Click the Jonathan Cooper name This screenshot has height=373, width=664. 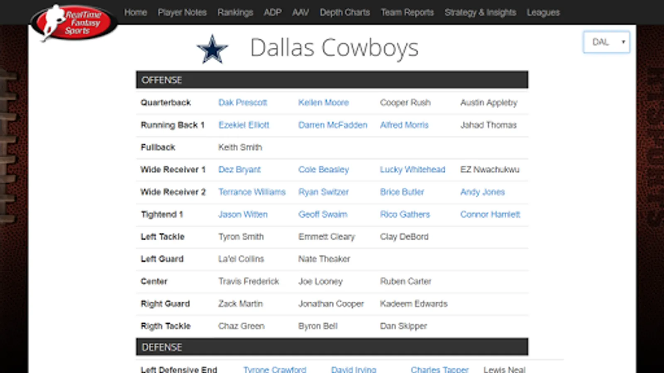(x=331, y=304)
